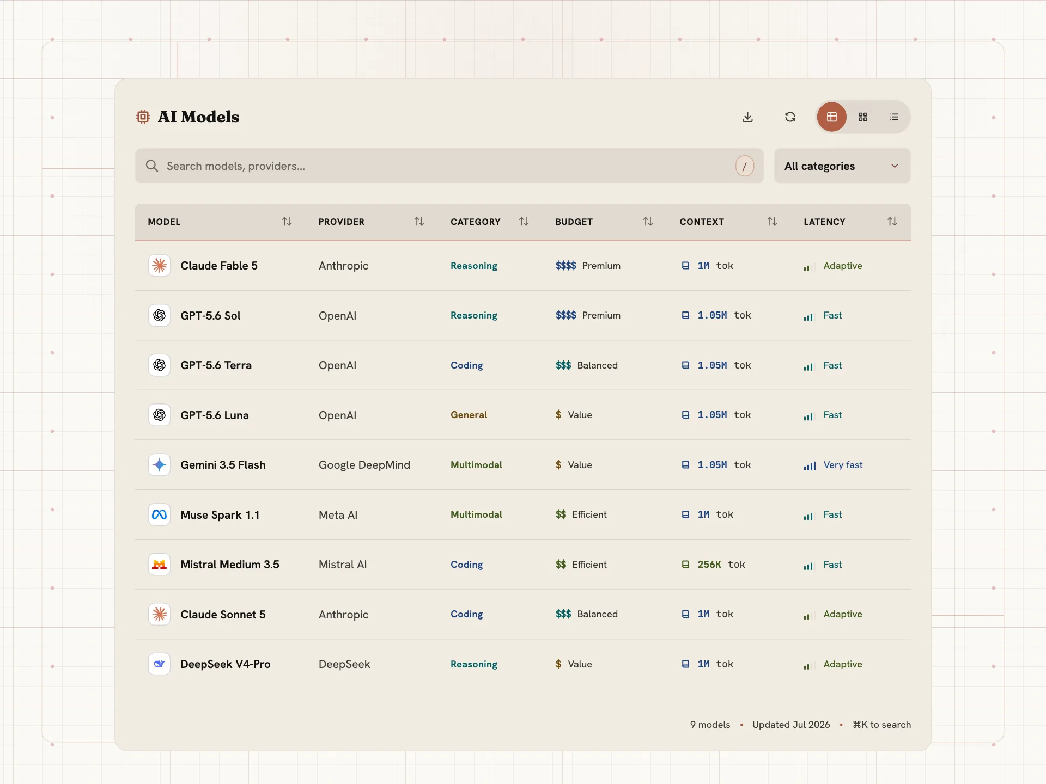Screen dimensions: 1046x784
Task: Click the download icon in the header
Action: pyautogui.click(x=747, y=117)
